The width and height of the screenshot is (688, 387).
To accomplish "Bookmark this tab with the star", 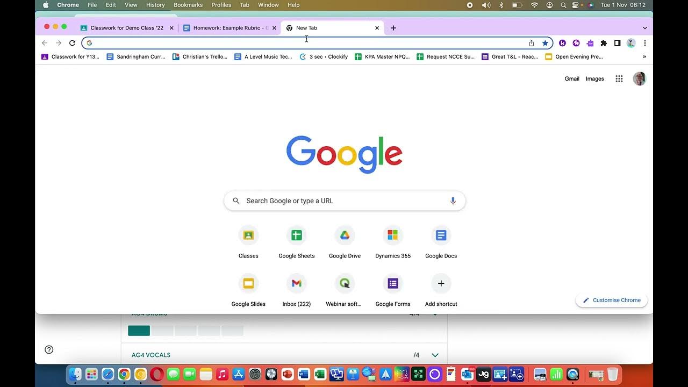I will (x=545, y=43).
